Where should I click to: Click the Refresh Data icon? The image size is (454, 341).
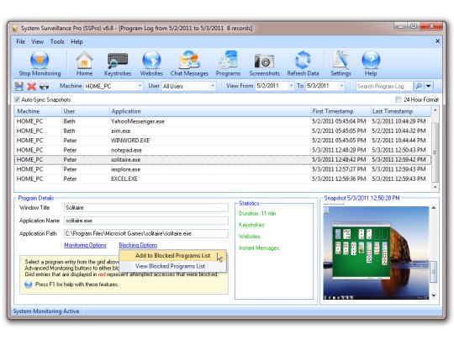pyautogui.click(x=303, y=63)
